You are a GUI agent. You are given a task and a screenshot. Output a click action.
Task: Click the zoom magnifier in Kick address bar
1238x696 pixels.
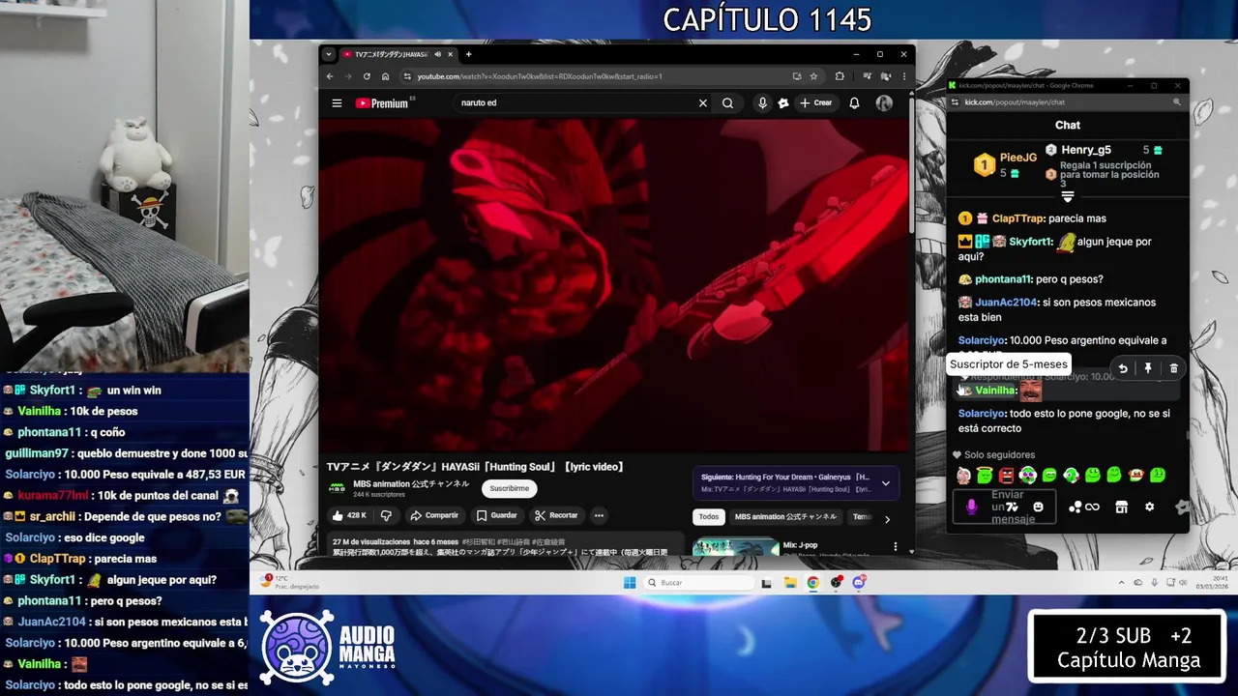point(1177,101)
